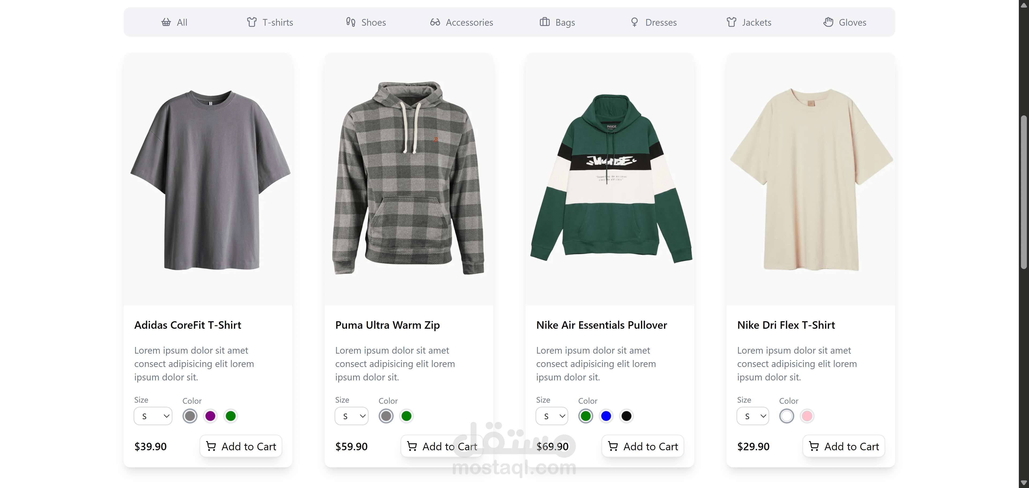Click the glasses icon for Accessories

pos(435,22)
